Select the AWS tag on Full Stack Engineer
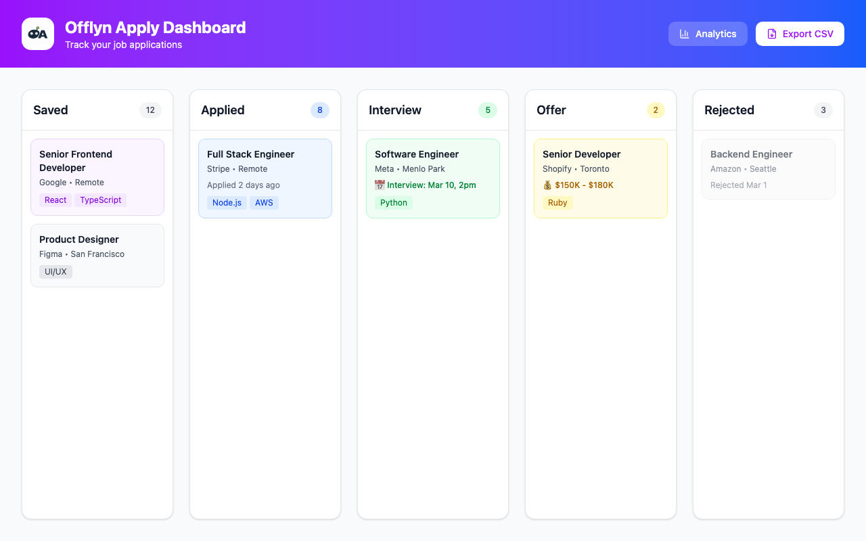The height and width of the screenshot is (541, 866). pyautogui.click(x=264, y=202)
